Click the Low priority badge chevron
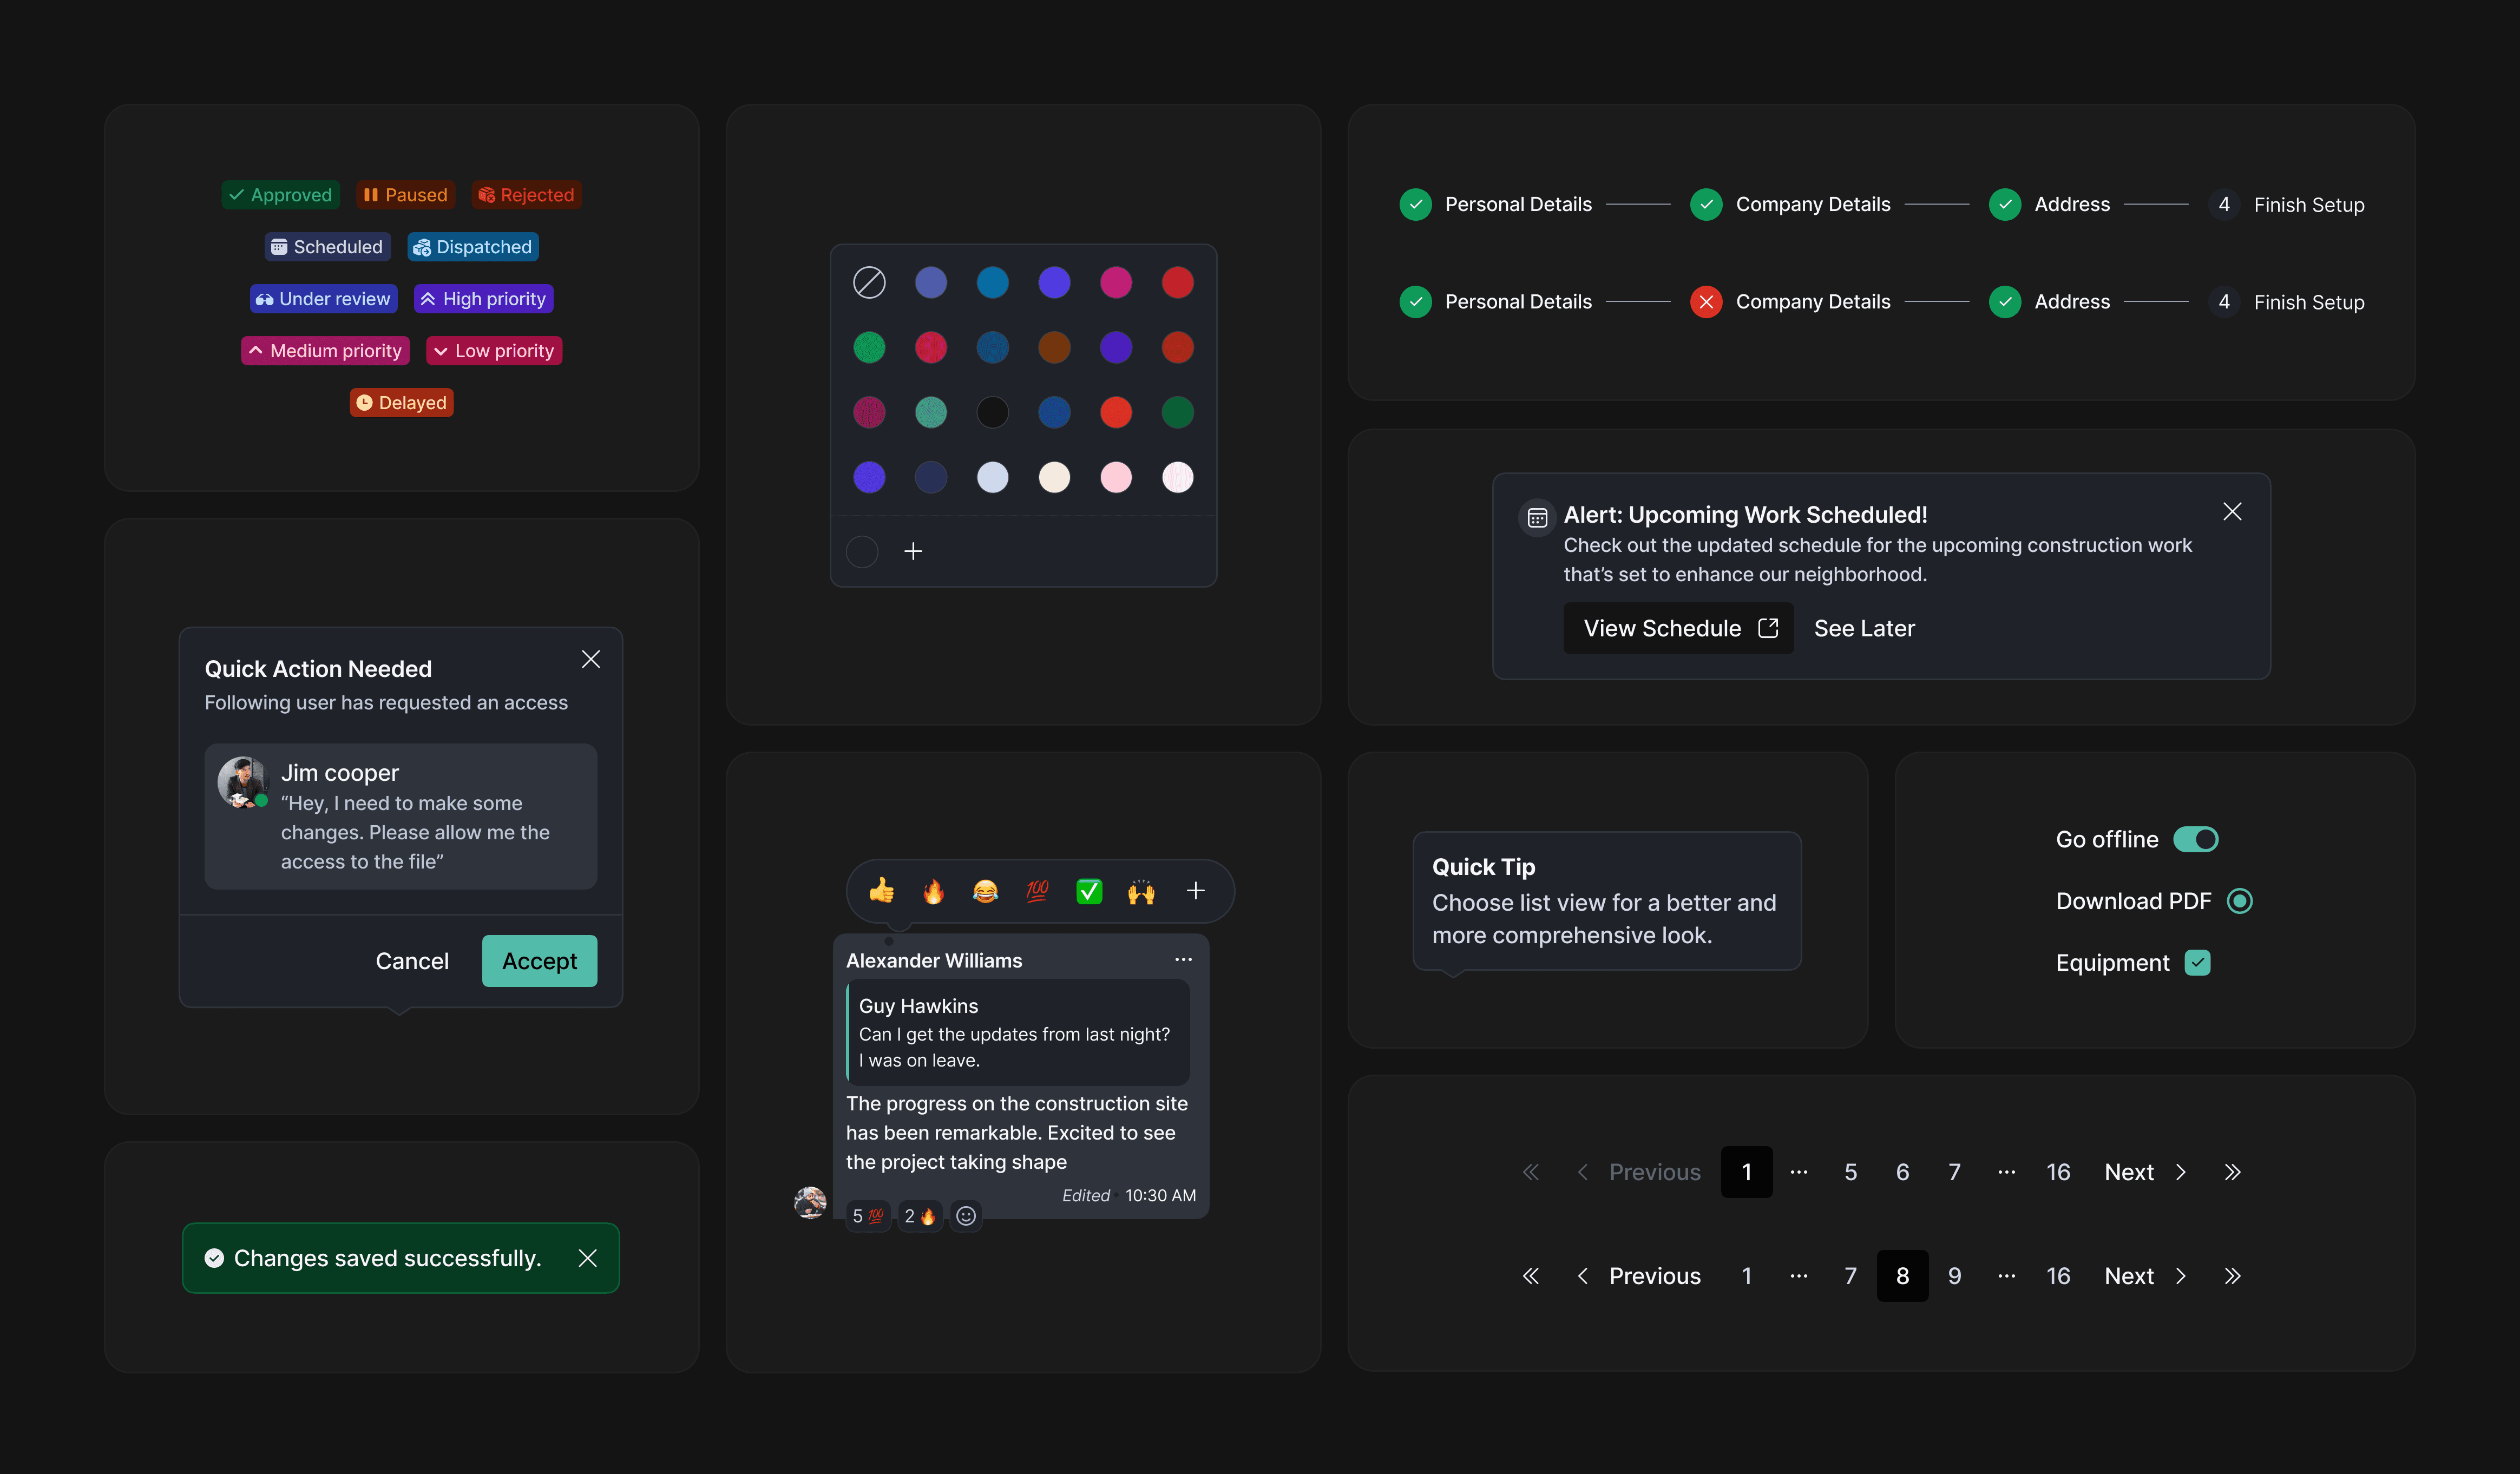The image size is (2520, 1474). pyautogui.click(x=440, y=351)
